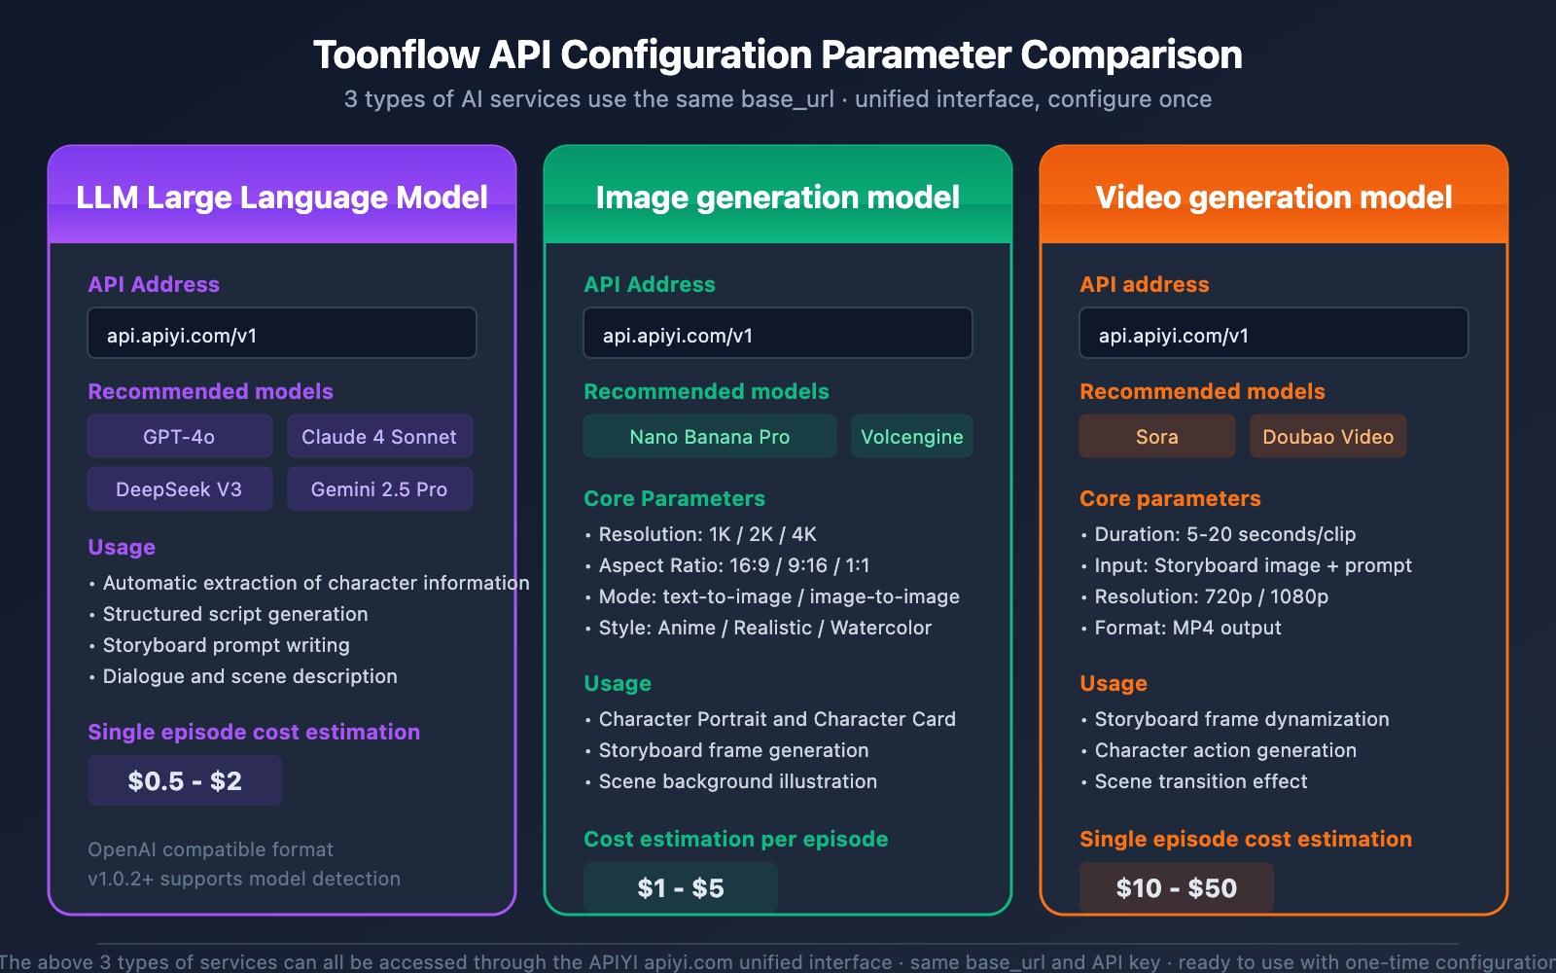Image resolution: width=1556 pixels, height=973 pixels.
Task: Click the LLM api.apiyi.com/v1 address field
Action: (281, 333)
